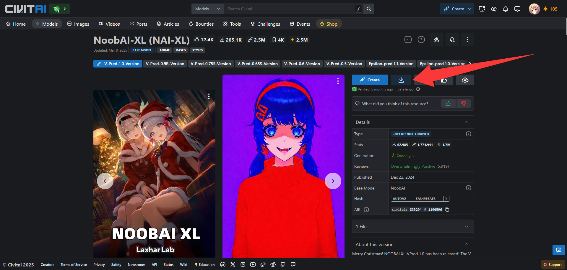
Task: Give a thumbs-up review for this resource
Action: click(x=448, y=103)
